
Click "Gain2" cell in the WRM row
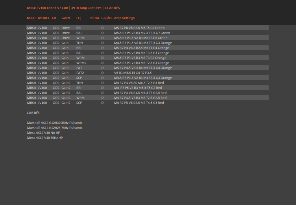point(66,98)
